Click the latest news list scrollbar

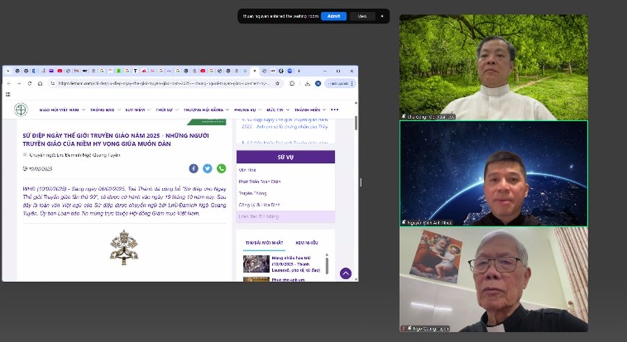[x=326, y=265]
